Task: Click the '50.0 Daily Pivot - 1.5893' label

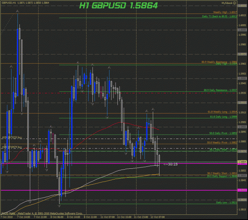Action: pos(223,133)
